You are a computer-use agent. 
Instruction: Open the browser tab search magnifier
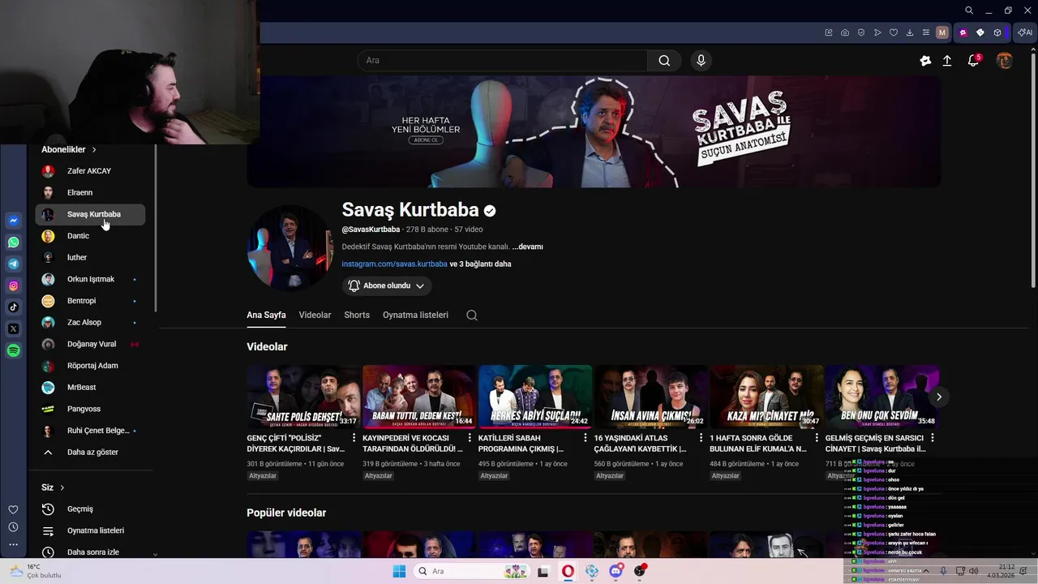click(x=969, y=11)
